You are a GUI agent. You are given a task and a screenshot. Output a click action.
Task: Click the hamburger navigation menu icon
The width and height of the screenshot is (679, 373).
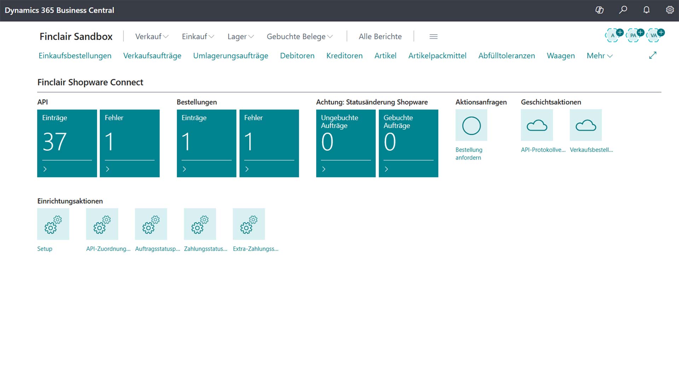[434, 36]
